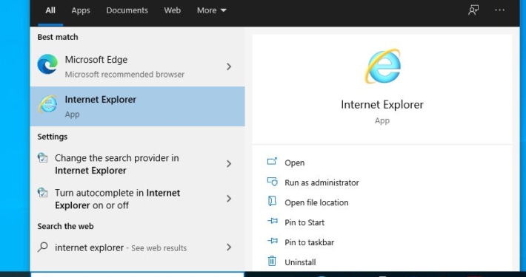
Task: Click the web search magnifier icon
Action: click(43, 247)
